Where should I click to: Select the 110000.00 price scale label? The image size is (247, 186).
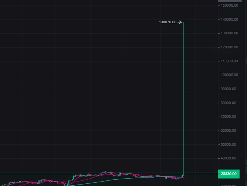point(228,61)
